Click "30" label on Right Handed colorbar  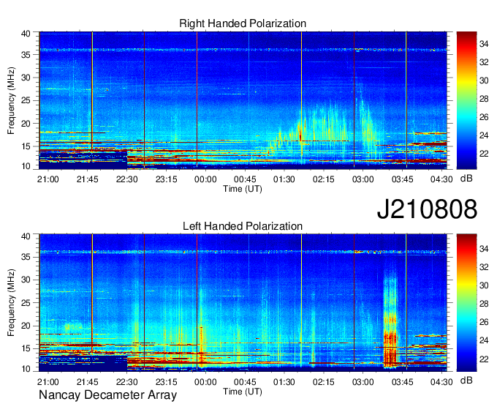pos(484,81)
